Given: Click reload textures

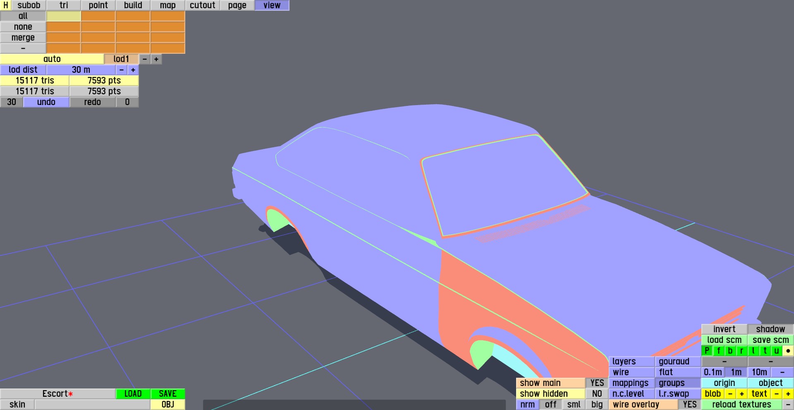Looking at the screenshot, I should point(742,405).
